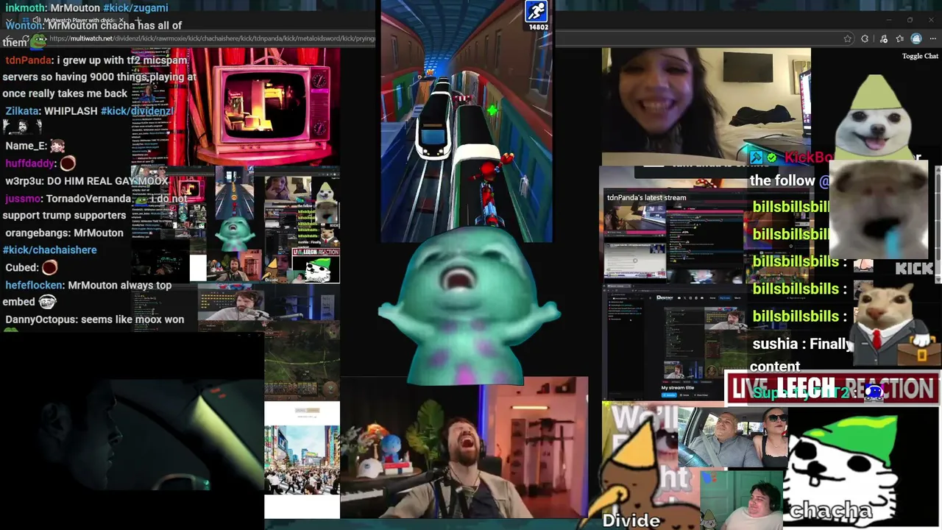Click the emote beside huffdaddy's name

68,163
